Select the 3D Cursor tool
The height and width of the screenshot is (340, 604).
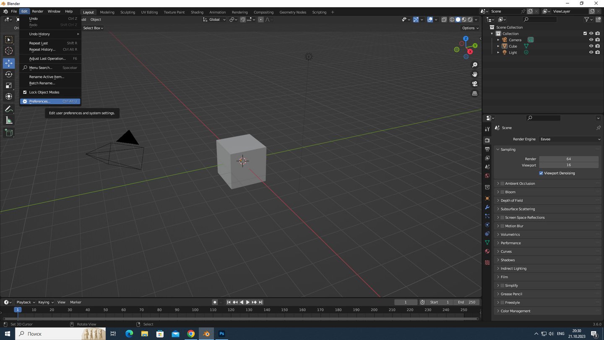[9, 51]
